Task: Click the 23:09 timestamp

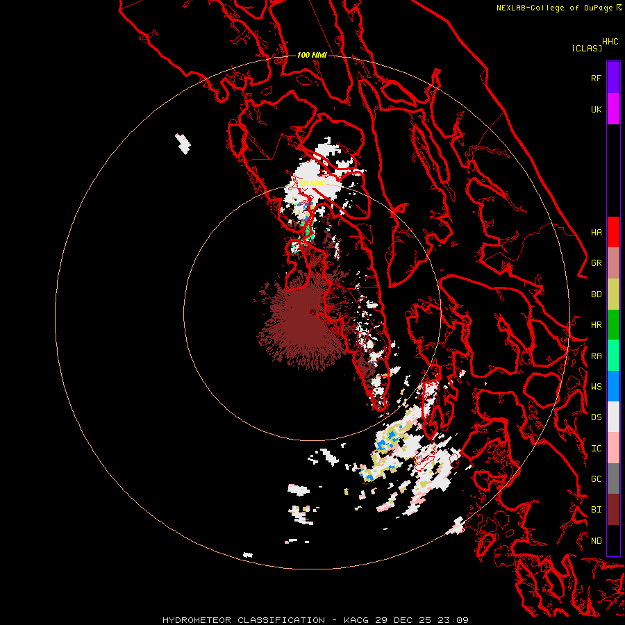Action: (x=454, y=620)
